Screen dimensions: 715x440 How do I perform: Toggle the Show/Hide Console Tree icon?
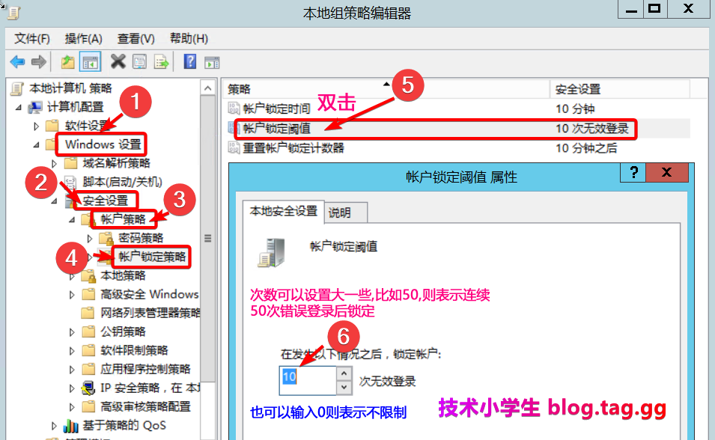pos(91,62)
